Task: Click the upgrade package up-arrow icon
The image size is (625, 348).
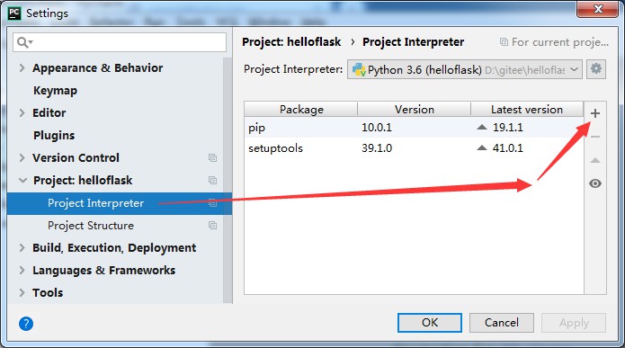Action: (x=595, y=160)
